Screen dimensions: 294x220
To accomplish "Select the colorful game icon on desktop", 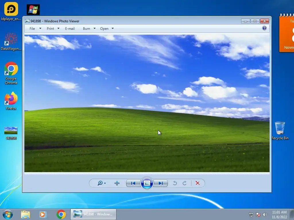I will click(x=33, y=9).
